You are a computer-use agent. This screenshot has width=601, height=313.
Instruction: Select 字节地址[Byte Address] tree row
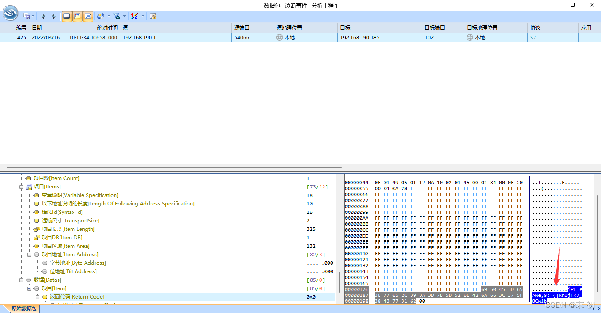78,263
